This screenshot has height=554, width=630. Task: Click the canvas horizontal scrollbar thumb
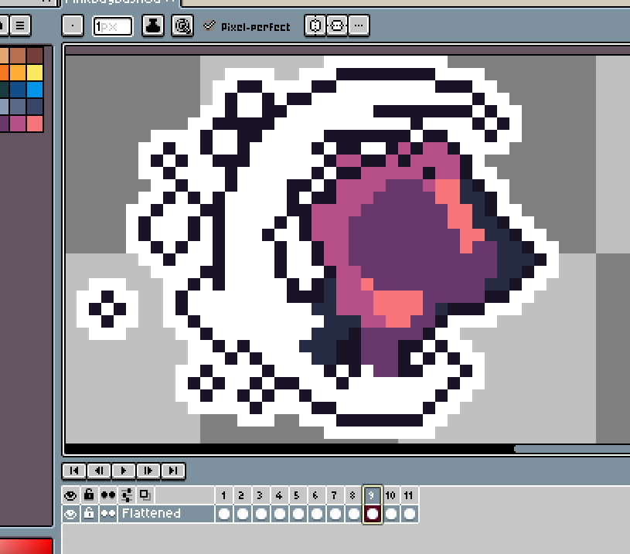coord(572,449)
